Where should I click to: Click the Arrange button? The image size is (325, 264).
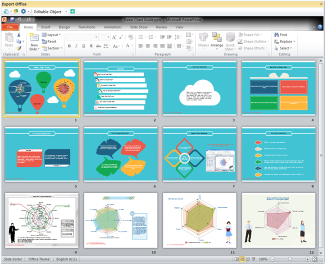click(217, 41)
